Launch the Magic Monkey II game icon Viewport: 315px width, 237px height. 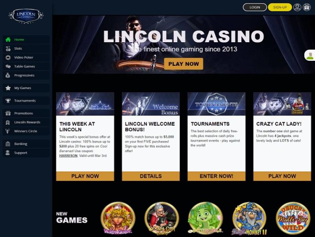[x=249, y=218]
